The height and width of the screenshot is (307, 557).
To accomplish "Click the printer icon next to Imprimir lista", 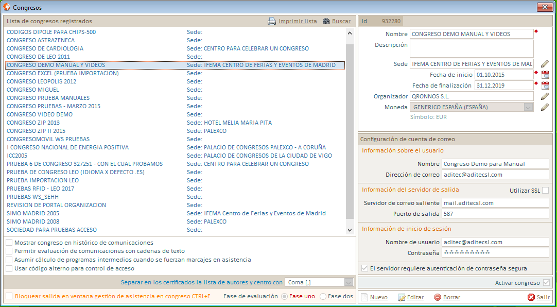I will [x=272, y=21].
